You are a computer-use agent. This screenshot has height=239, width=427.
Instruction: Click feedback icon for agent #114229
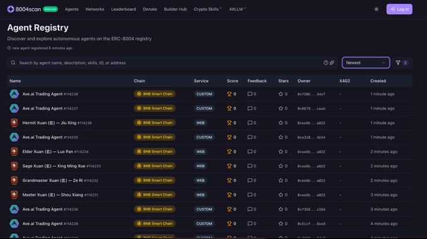point(250,223)
